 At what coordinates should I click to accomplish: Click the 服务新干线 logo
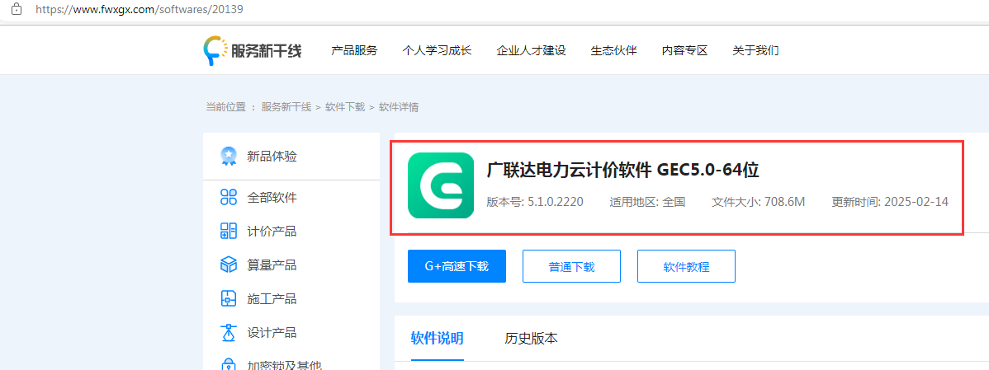pos(253,50)
